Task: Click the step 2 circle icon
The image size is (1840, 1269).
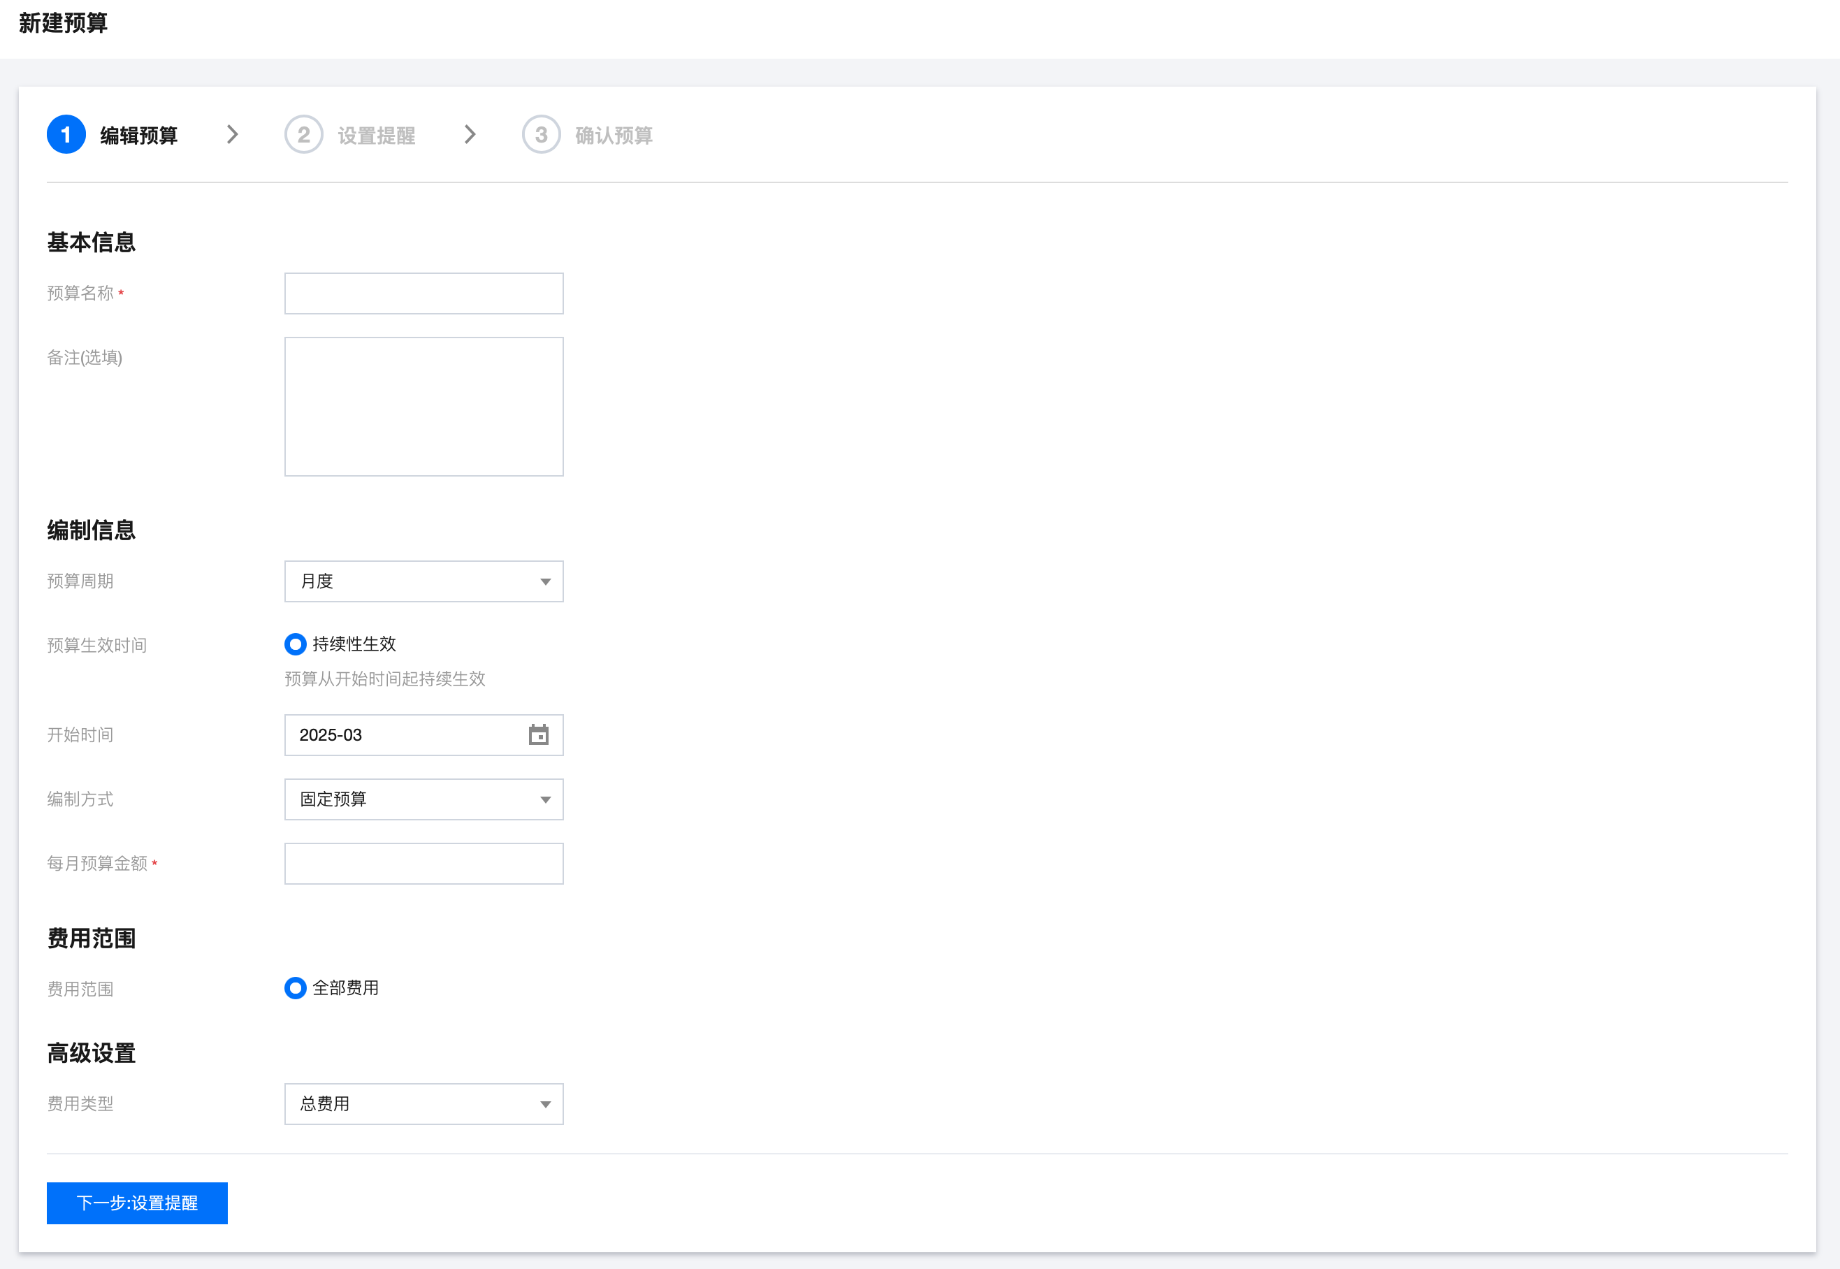Action: click(x=304, y=135)
